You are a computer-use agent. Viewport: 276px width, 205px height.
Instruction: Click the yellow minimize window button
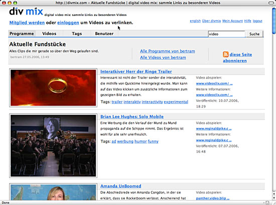(10, 2)
